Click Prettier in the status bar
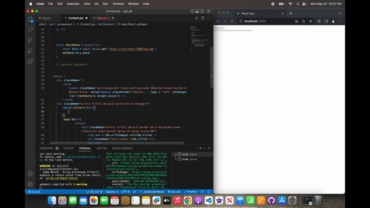Image resolution: width=370 pixels, height=208 pixels. pyautogui.click(x=190, y=192)
